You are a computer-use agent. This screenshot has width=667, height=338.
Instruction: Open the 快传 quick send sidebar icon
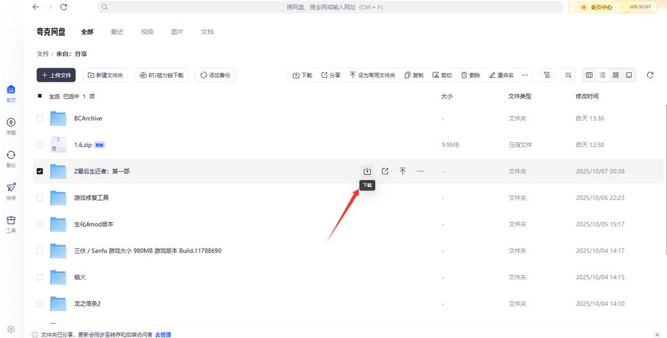tap(11, 191)
